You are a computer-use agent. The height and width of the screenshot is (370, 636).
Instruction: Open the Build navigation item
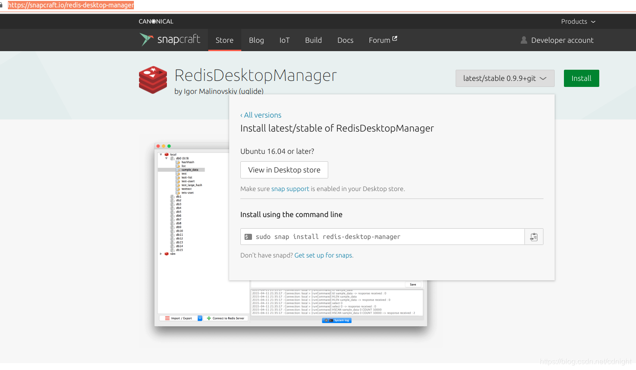click(x=313, y=40)
